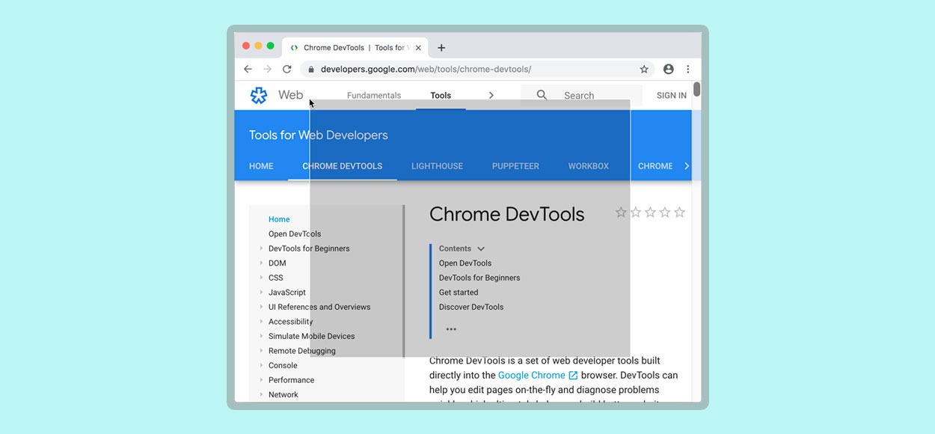
Task: Open the WORKBOX tab
Action: click(589, 166)
